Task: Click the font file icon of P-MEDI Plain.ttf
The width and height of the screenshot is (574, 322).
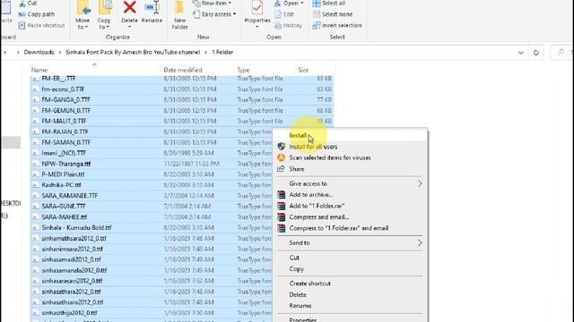Action: 35,174
